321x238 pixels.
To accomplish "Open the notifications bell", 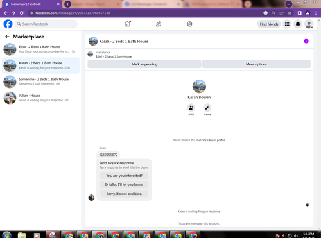I will pos(298,24).
